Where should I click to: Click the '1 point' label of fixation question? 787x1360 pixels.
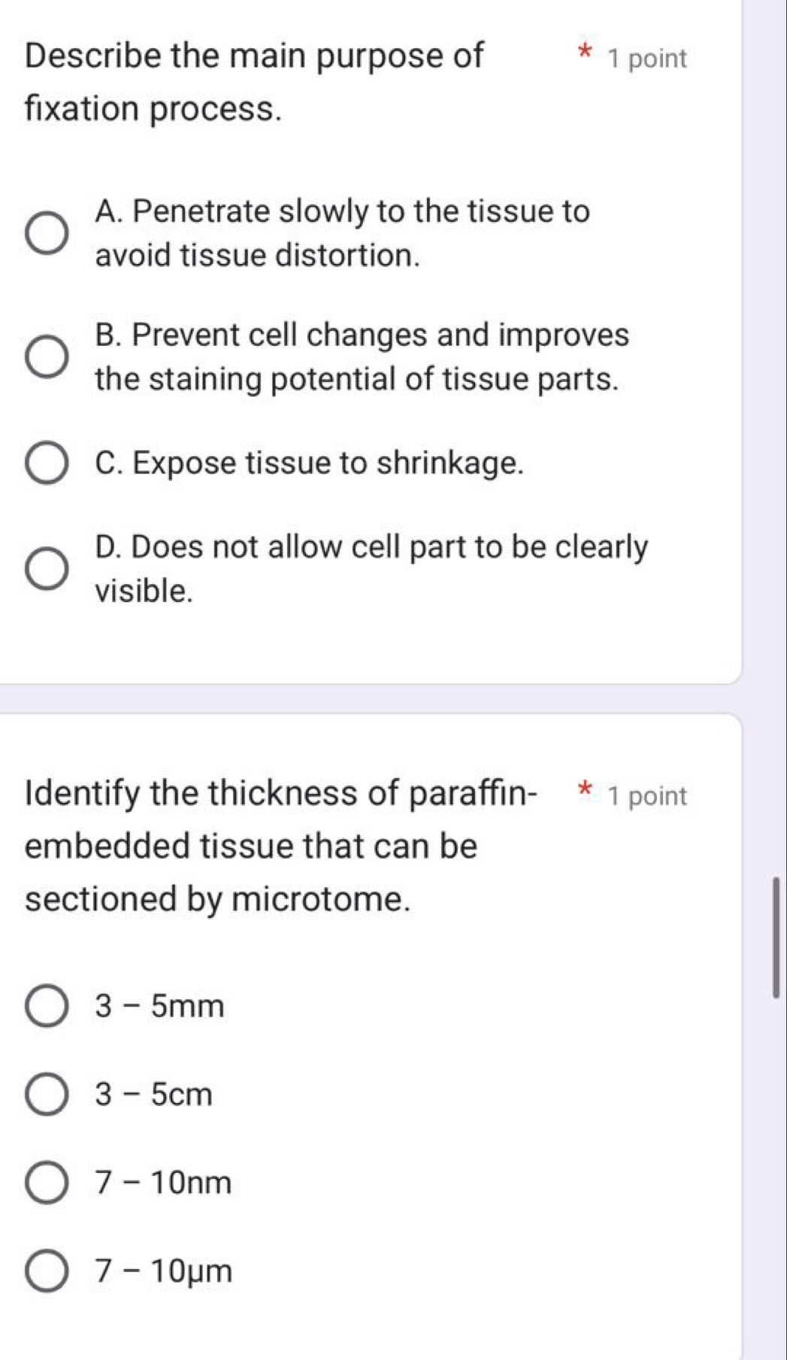pos(647,59)
